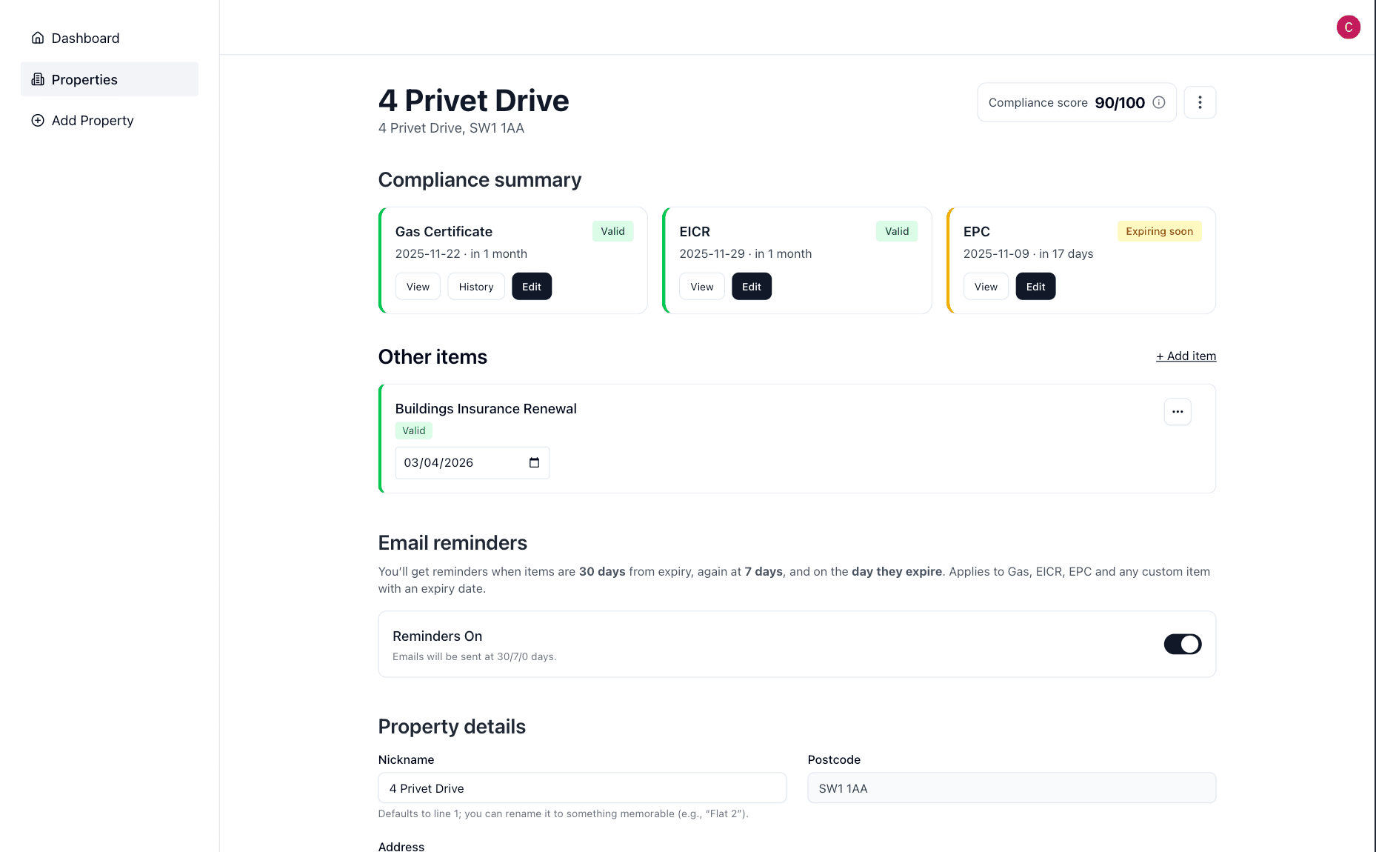View the EPC document
Screen dimensions: 1376x852
coord(985,286)
